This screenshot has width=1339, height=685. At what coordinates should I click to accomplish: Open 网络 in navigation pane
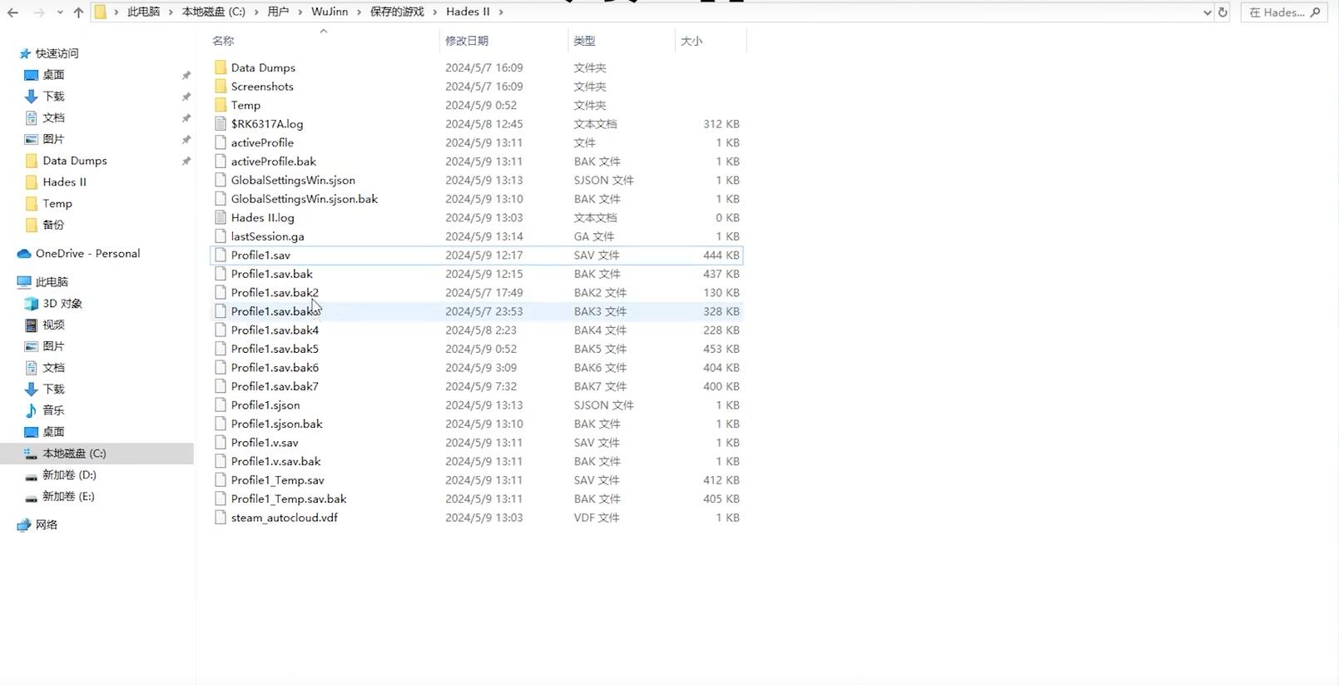(x=47, y=524)
